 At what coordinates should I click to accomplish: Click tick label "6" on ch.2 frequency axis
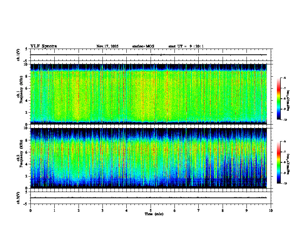[27, 152]
